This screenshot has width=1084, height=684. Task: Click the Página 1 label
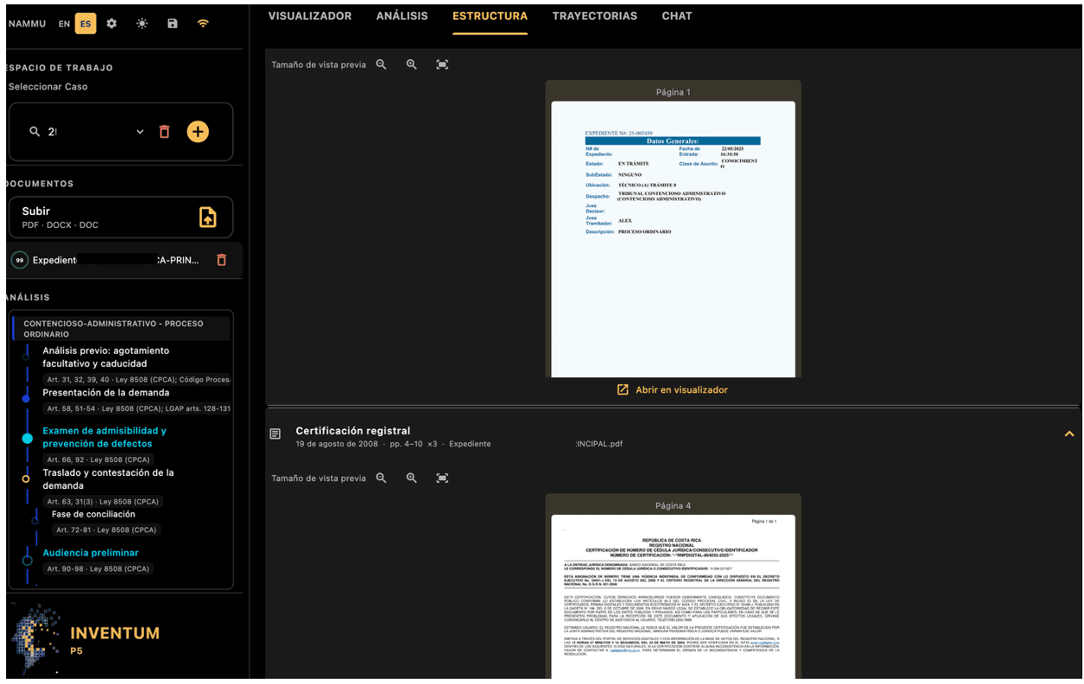point(673,92)
